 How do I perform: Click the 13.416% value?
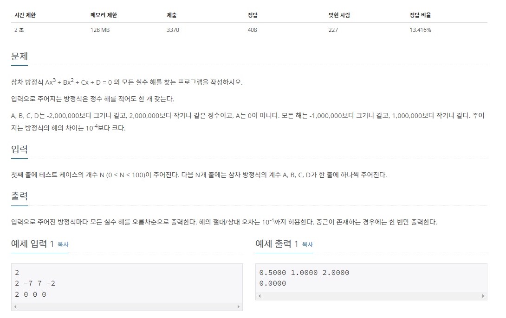click(420, 30)
